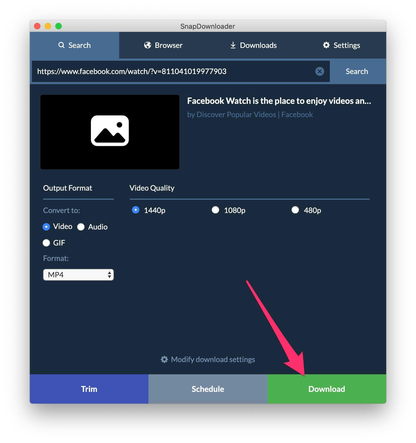The width and height of the screenshot is (416, 443).
Task: Choose Audio as the convert type
Action: point(81,227)
